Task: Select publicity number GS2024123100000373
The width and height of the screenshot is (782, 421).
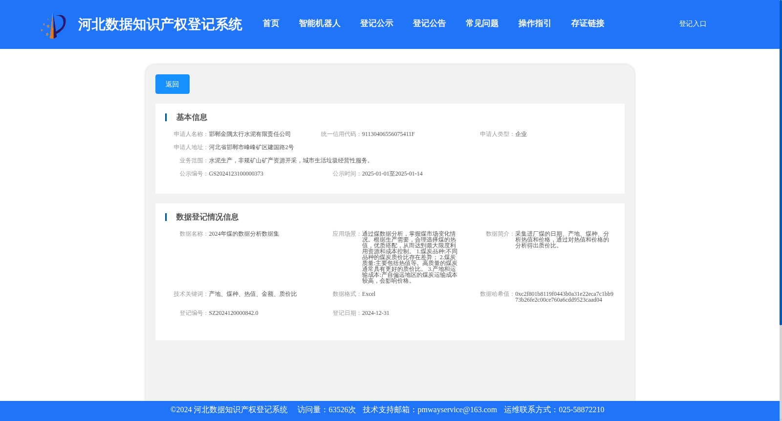Action: (x=236, y=174)
